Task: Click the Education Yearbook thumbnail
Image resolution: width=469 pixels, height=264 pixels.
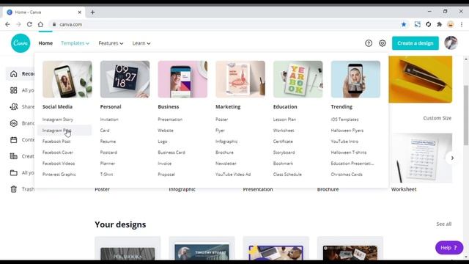Action: click(298, 79)
